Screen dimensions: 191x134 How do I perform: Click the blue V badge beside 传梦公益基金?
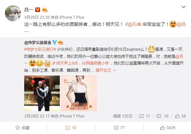tap(54, 42)
